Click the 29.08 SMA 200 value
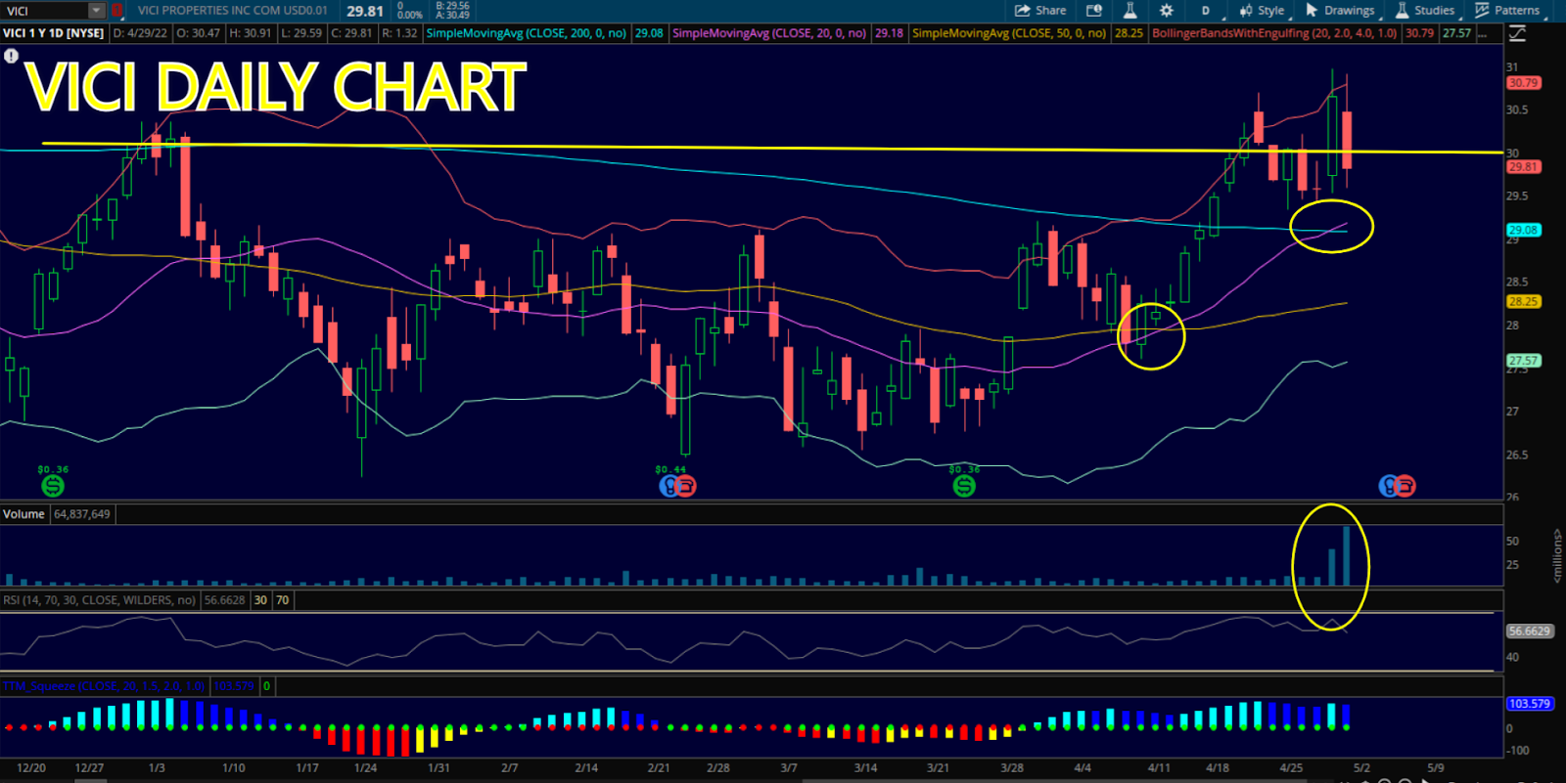 coord(649,33)
